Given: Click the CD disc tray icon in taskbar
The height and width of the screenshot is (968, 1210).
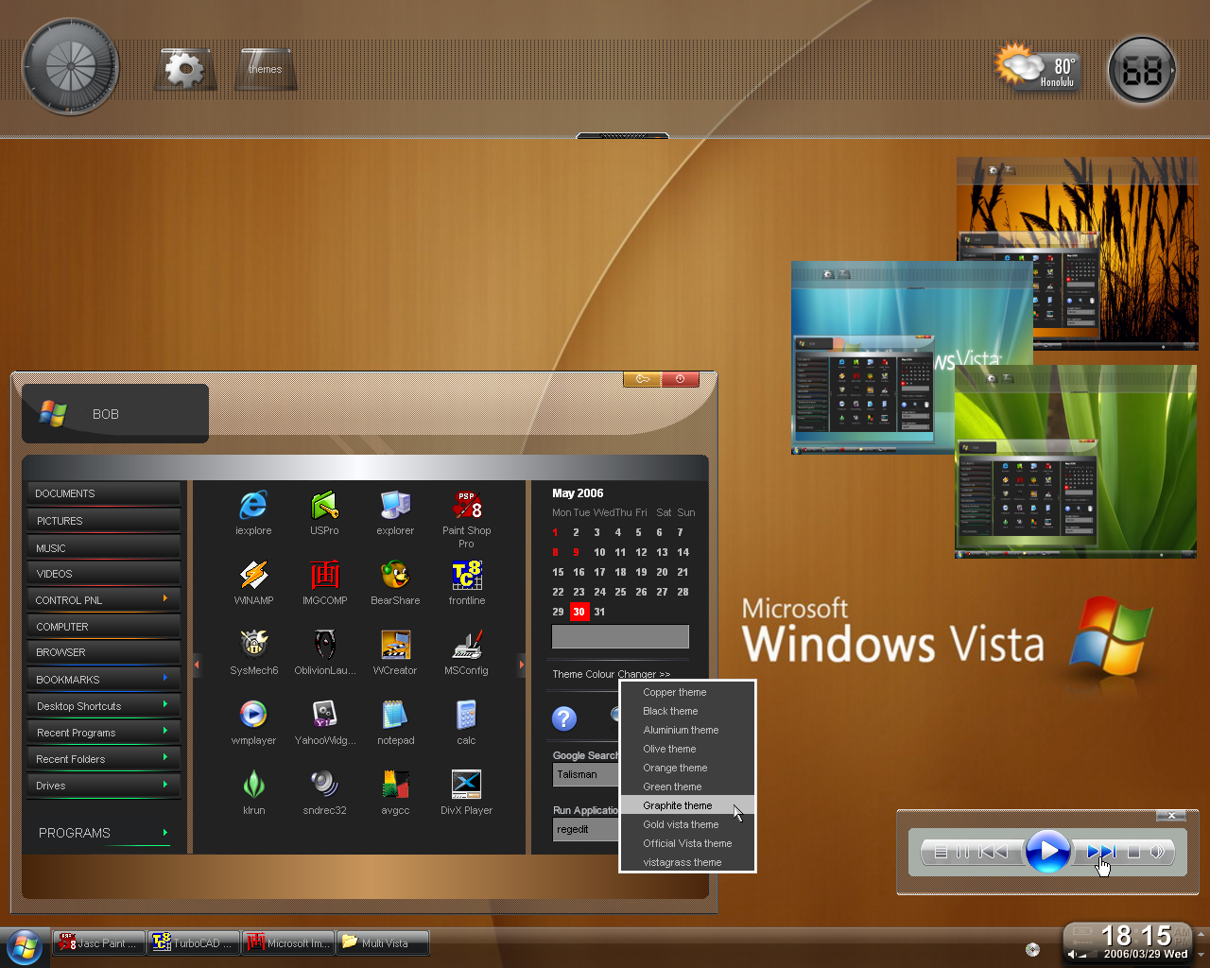Looking at the screenshot, I should (x=1032, y=948).
